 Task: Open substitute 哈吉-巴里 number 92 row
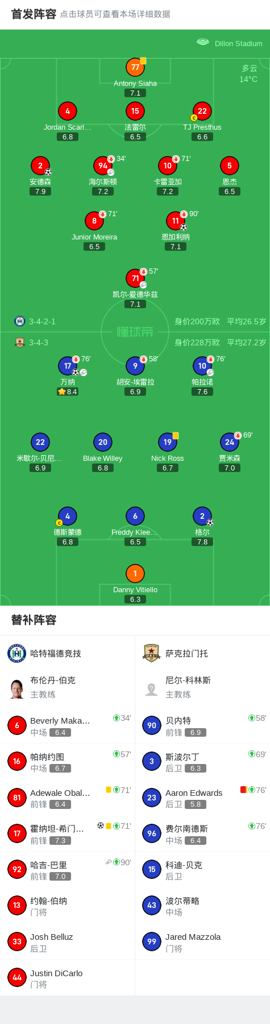point(68,869)
